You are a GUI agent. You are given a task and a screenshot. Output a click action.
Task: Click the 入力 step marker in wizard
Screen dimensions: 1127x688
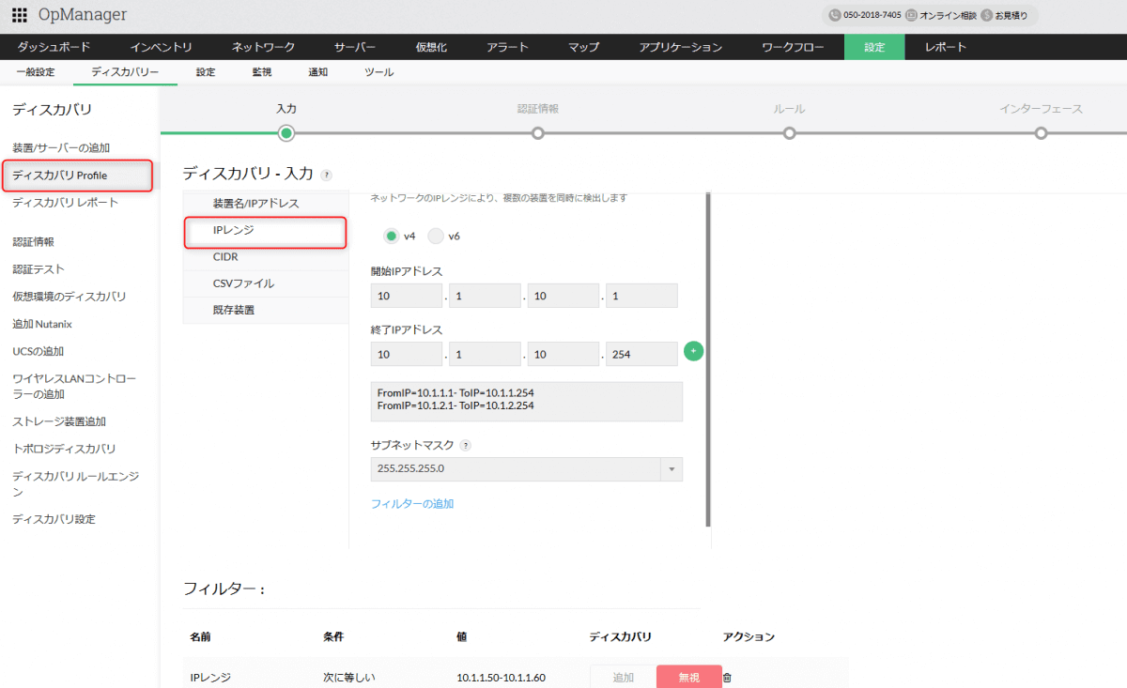pyautogui.click(x=286, y=133)
